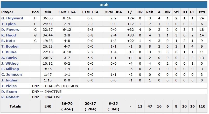
Task: Click the Utah team header
Action: point(104,5)
